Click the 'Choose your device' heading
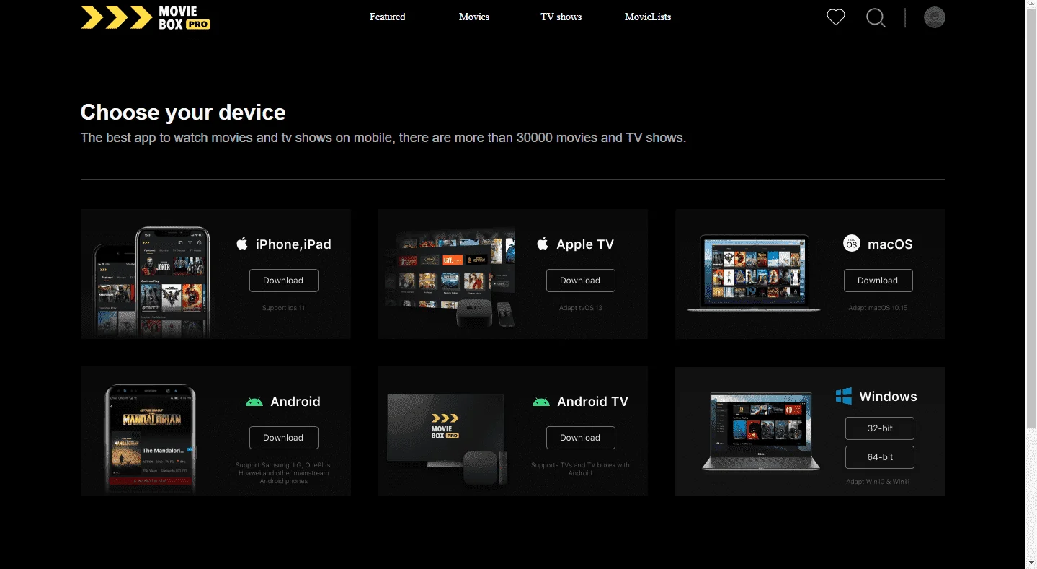This screenshot has height=569, width=1037. coord(183,112)
